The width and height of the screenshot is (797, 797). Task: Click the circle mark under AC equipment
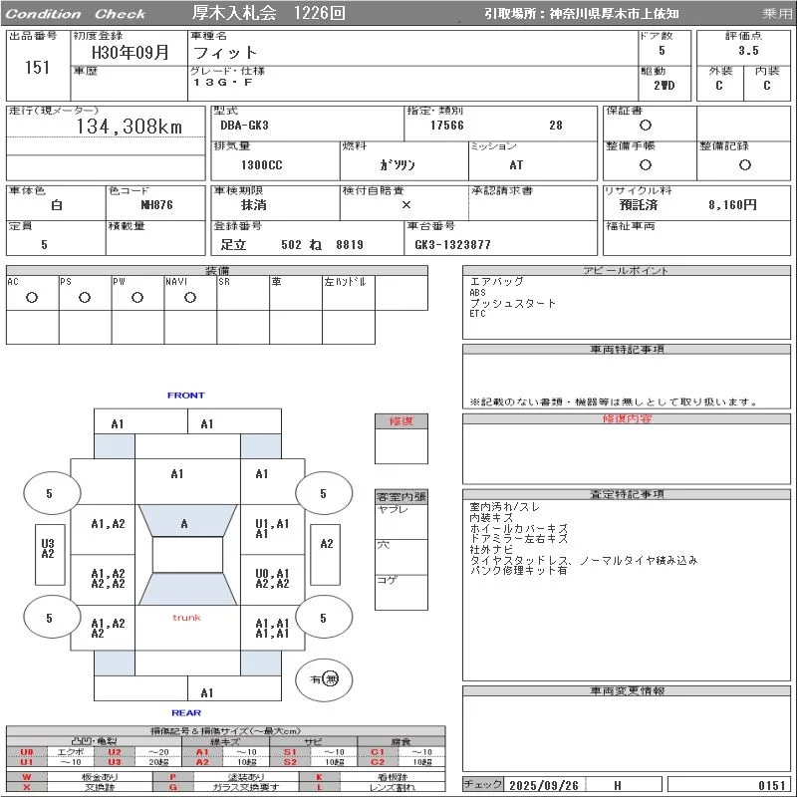pyautogui.click(x=32, y=298)
